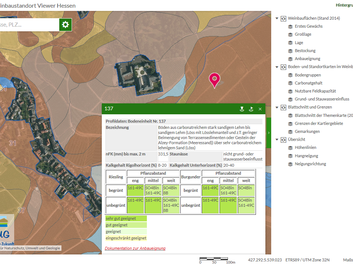Refresh the Weinbauflächen group icon
This screenshot has width=353, height=265.
coord(284,18)
